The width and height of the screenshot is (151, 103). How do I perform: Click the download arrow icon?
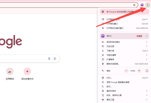coord(103,51)
